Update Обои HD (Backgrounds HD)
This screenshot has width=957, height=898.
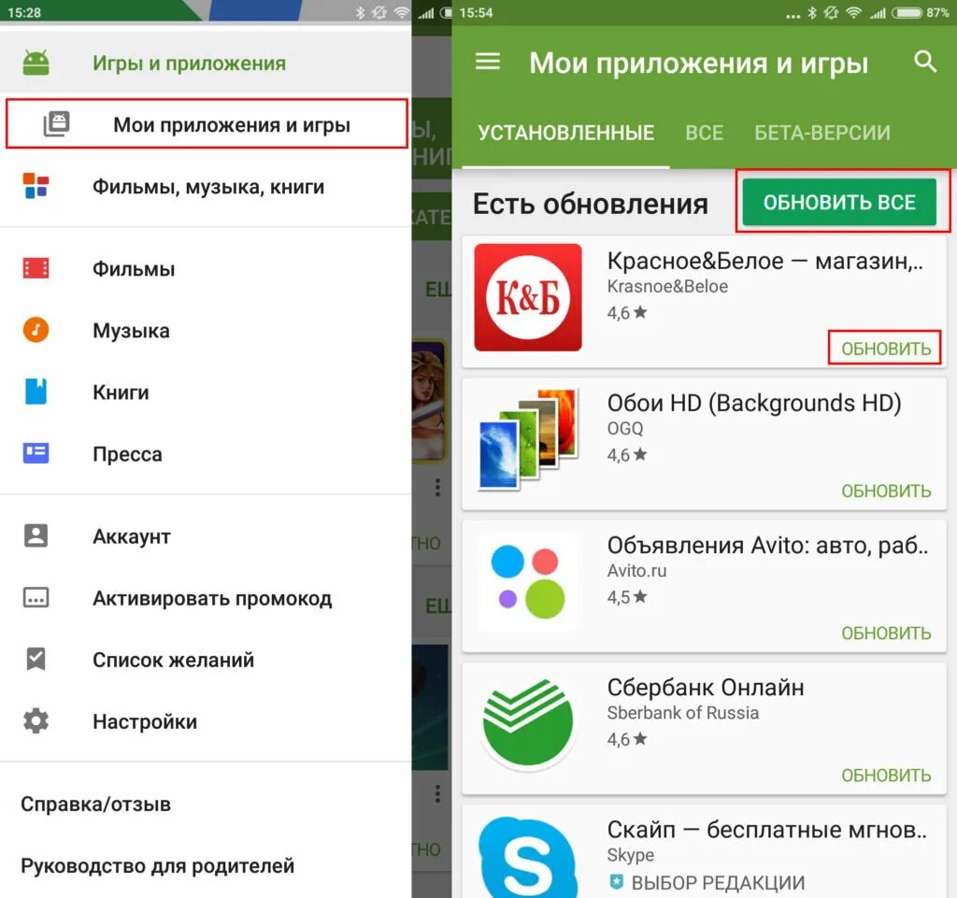(886, 491)
